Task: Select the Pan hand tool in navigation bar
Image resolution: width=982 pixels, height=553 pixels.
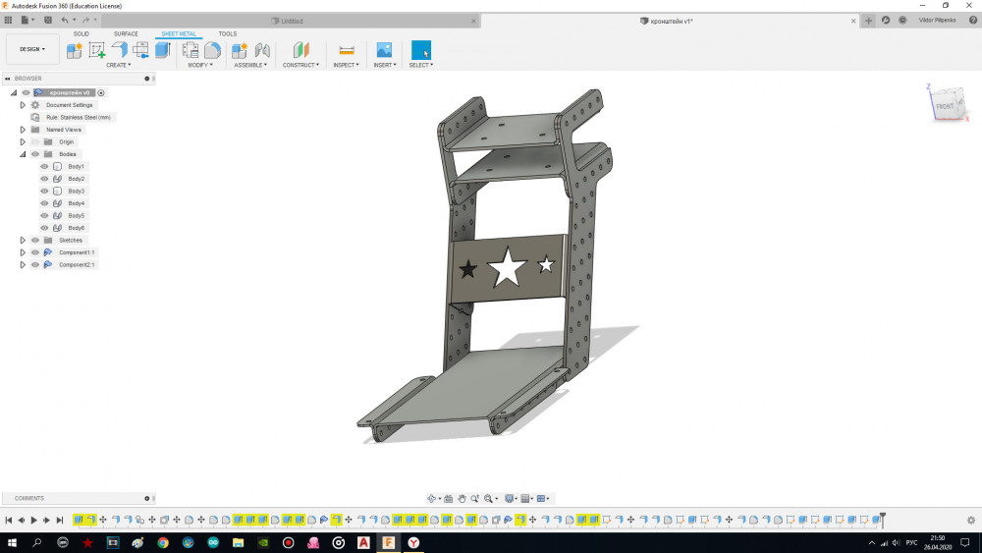Action: (462, 499)
